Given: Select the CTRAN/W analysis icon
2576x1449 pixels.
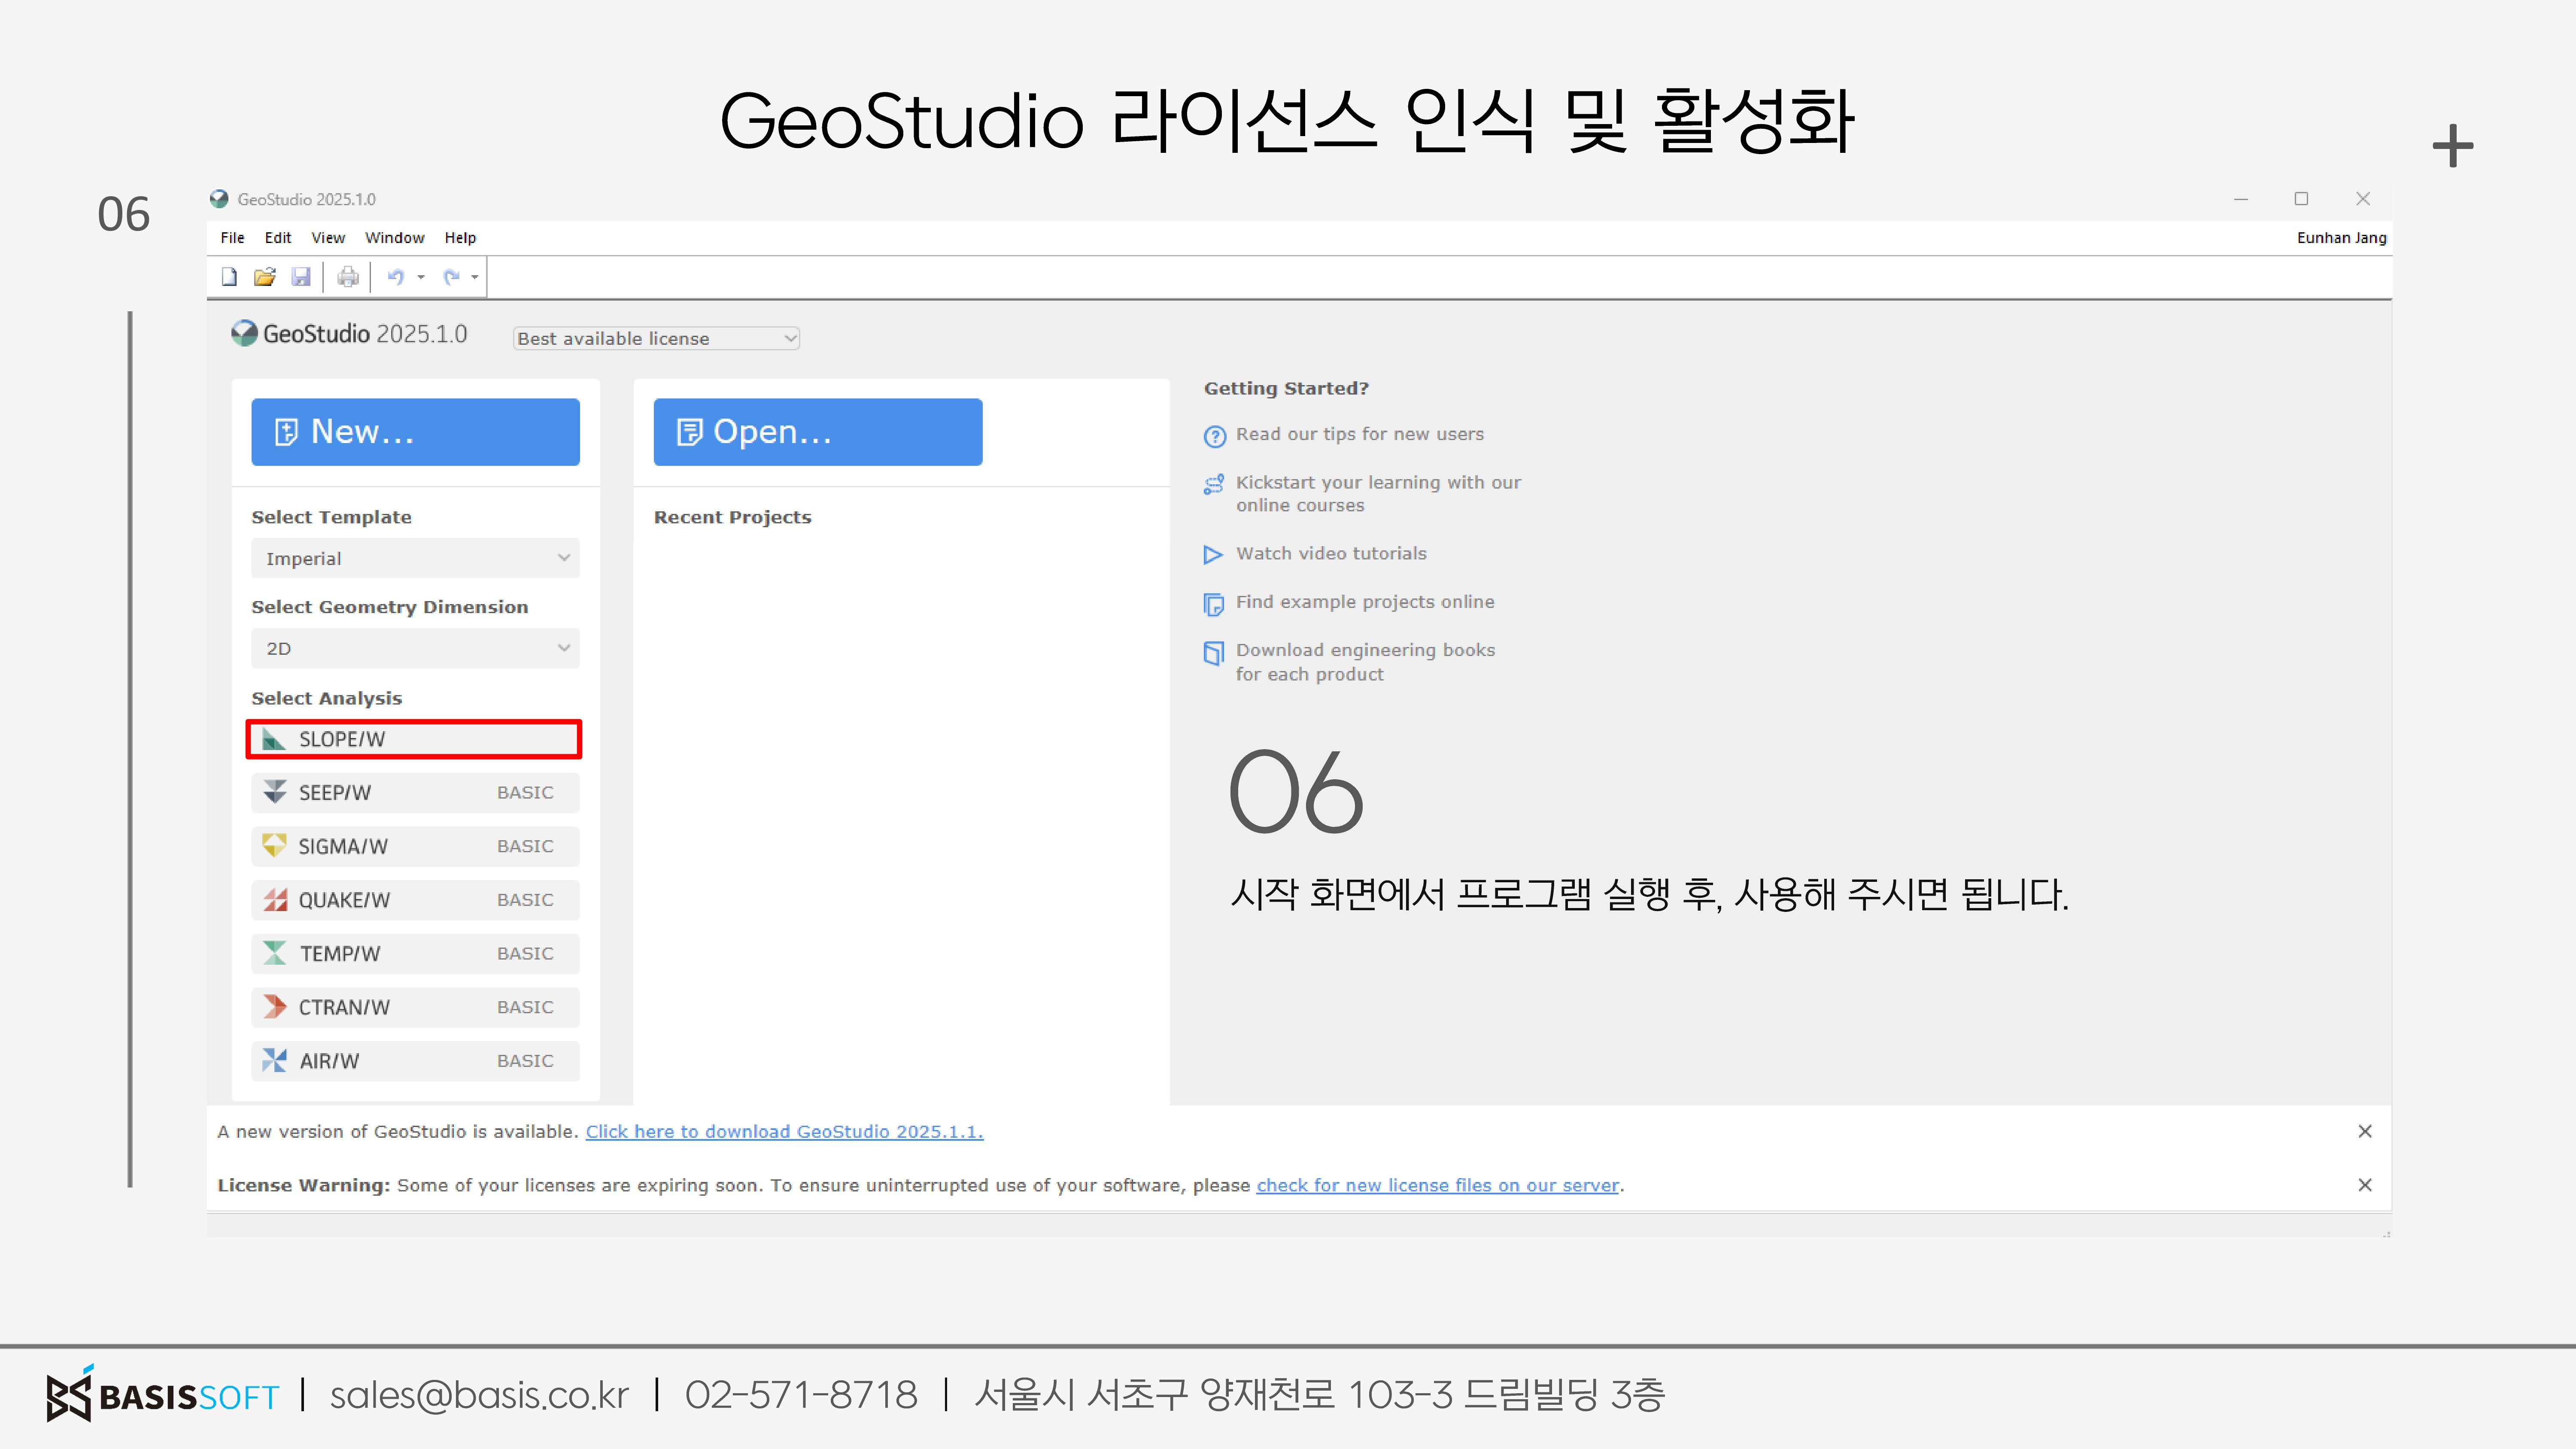Looking at the screenshot, I should coord(275,1007).
